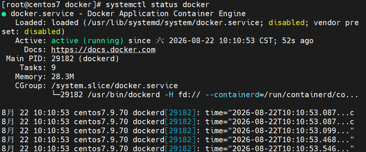Click the timestamp '2026-08-22 10:10:53 CST;'
The image size is (366, 152).
coord(224,41)
